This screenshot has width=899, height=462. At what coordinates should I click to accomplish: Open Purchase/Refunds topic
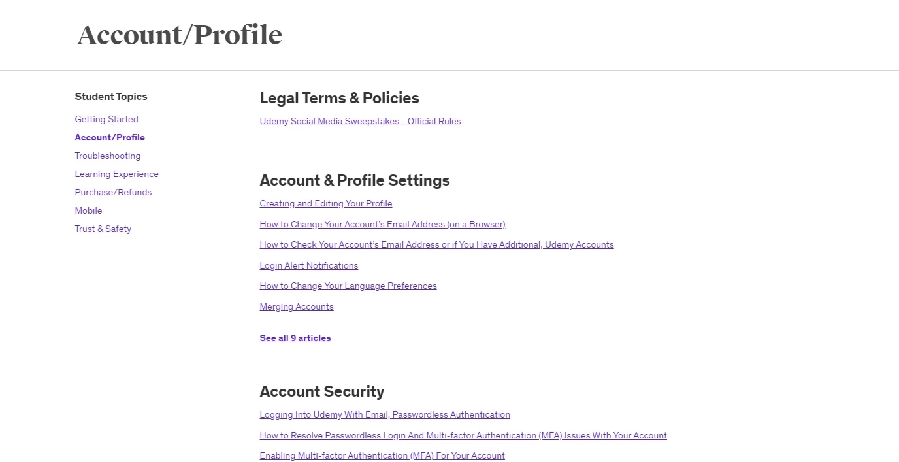click(113, 192)
